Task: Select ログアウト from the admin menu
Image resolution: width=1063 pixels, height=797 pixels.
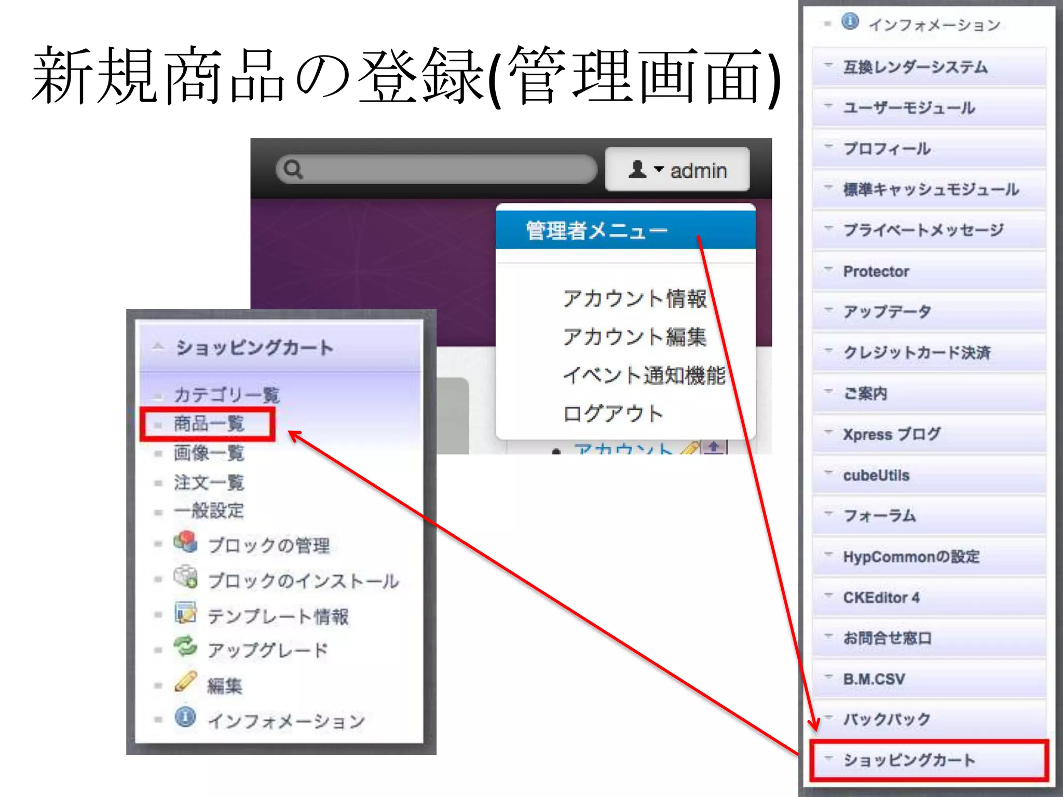Action: coord(613,414)
